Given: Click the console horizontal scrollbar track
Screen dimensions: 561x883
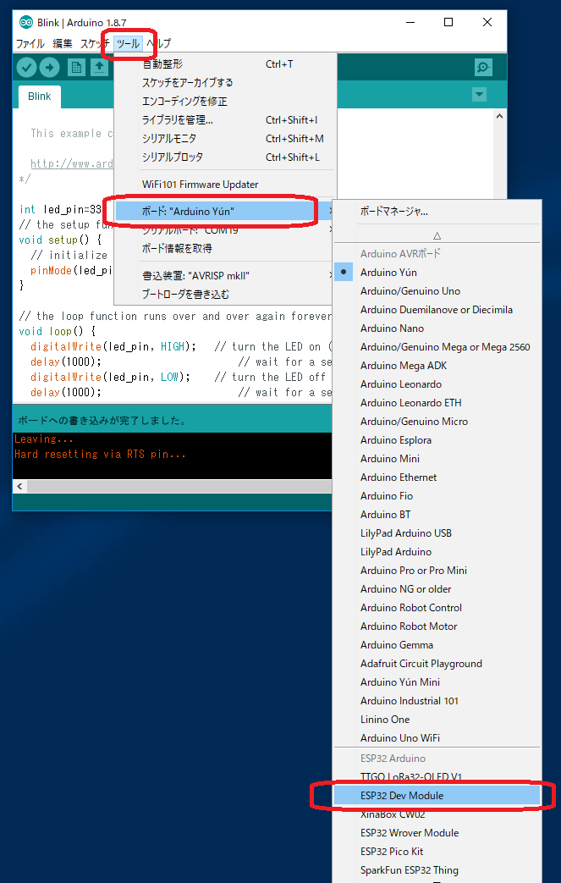Looking at the screenshot, I should coord(180,486).
